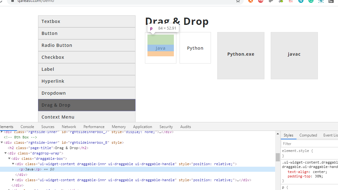Open the Context Menu demo section
The width and height of the screenshot is (338, 190).
87,117
